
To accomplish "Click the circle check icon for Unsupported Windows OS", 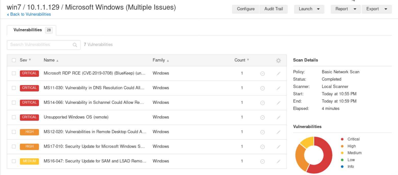I will (262, 117).
